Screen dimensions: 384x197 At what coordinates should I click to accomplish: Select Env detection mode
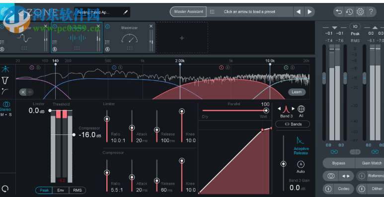tap(61, 190)
